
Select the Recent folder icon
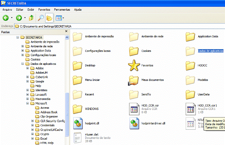point(77,95)
